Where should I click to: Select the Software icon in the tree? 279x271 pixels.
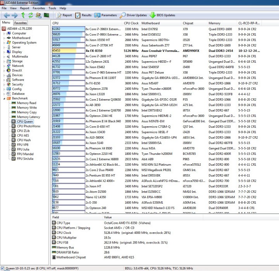click(x=9, y=80)
